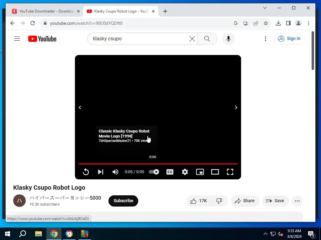Show next suggested videos arrow
The width and height of the screenshot is (321, 240).
tap(236, 107)
